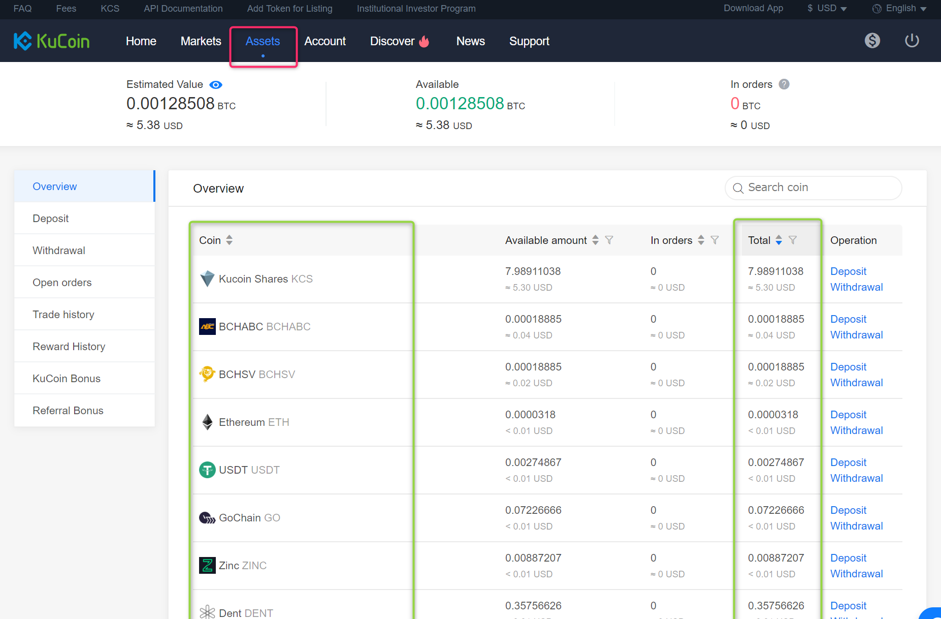Toggle estimated value visibility eye icon
941x619 pixels.
pos(216,85)
